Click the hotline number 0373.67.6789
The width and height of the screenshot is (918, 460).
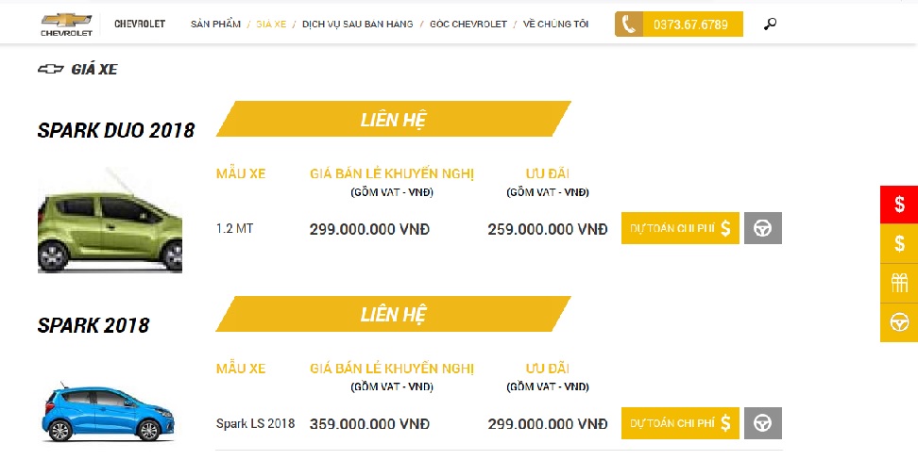[x=690, y=25]
